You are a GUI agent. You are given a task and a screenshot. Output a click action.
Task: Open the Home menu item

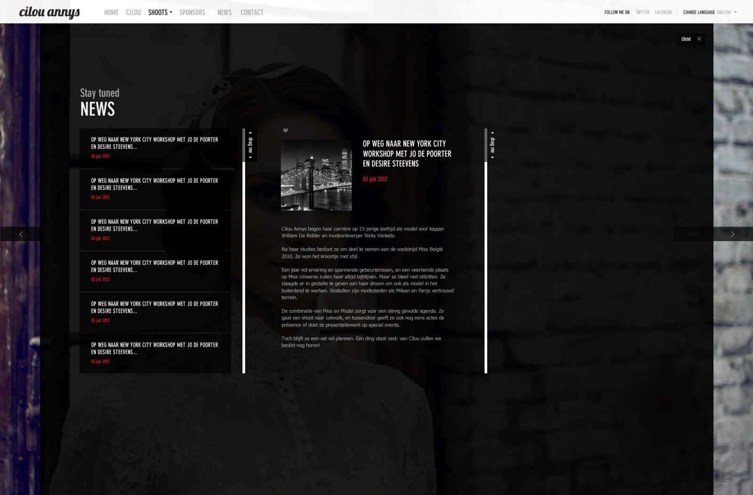[x=111, y=12]
